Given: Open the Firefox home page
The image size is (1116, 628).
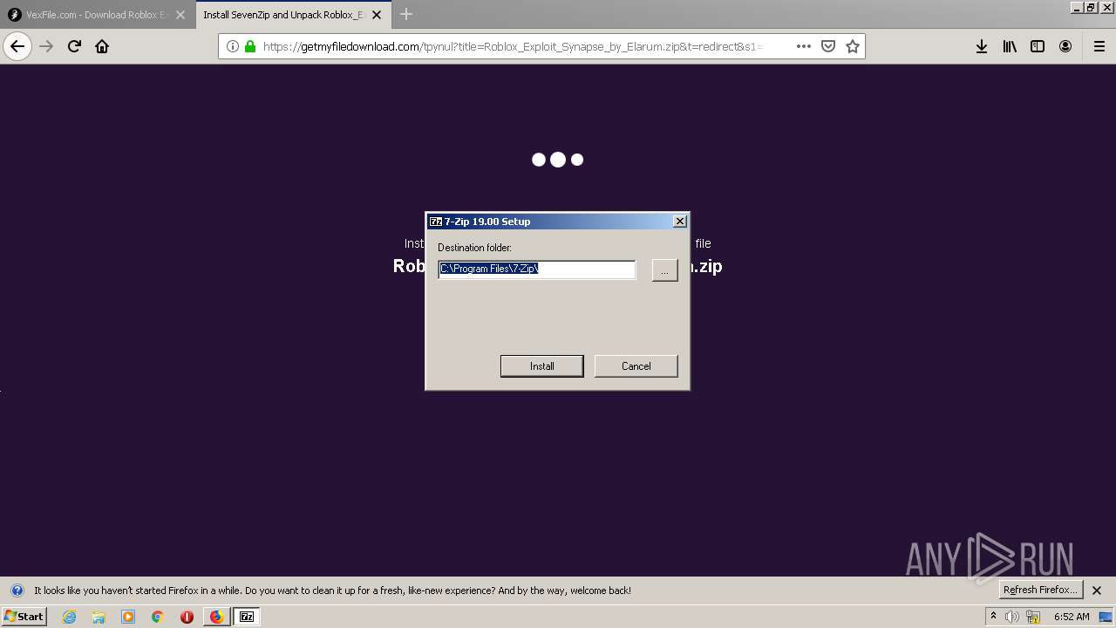Looking at the screenshot, I should 102,46.
